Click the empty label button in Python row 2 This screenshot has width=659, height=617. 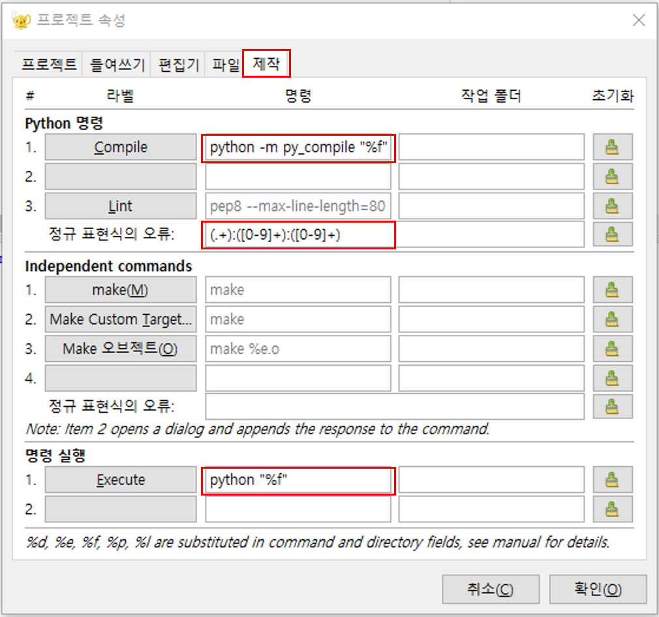pos(121,177)
